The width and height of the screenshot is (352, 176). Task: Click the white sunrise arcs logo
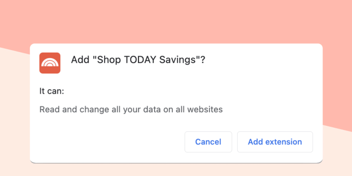pos(50,62)
